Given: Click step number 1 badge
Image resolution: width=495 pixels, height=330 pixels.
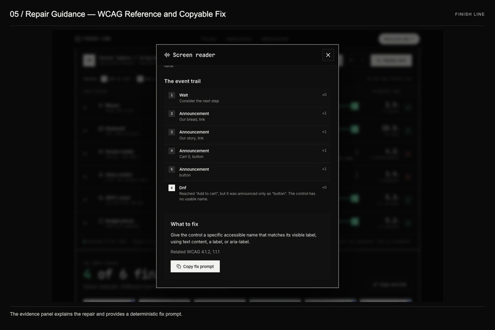Looking at the screenshot, I should [x=172, y=95].
